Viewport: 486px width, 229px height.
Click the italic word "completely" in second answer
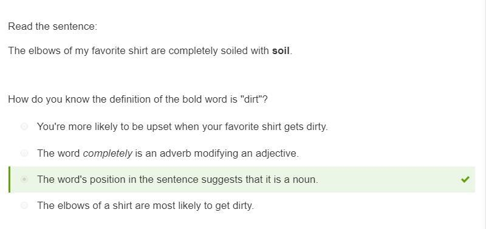point(108,154)
